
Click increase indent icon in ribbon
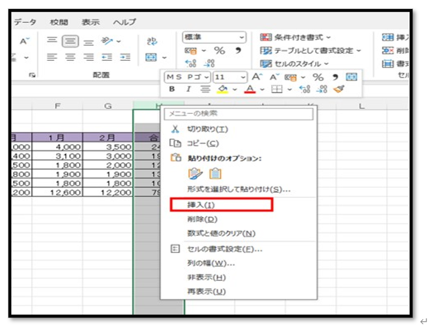coord(125,57)
